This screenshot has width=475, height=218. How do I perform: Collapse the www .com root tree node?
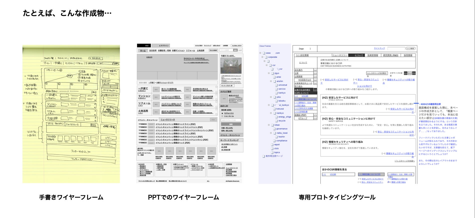tap(260, 53)
